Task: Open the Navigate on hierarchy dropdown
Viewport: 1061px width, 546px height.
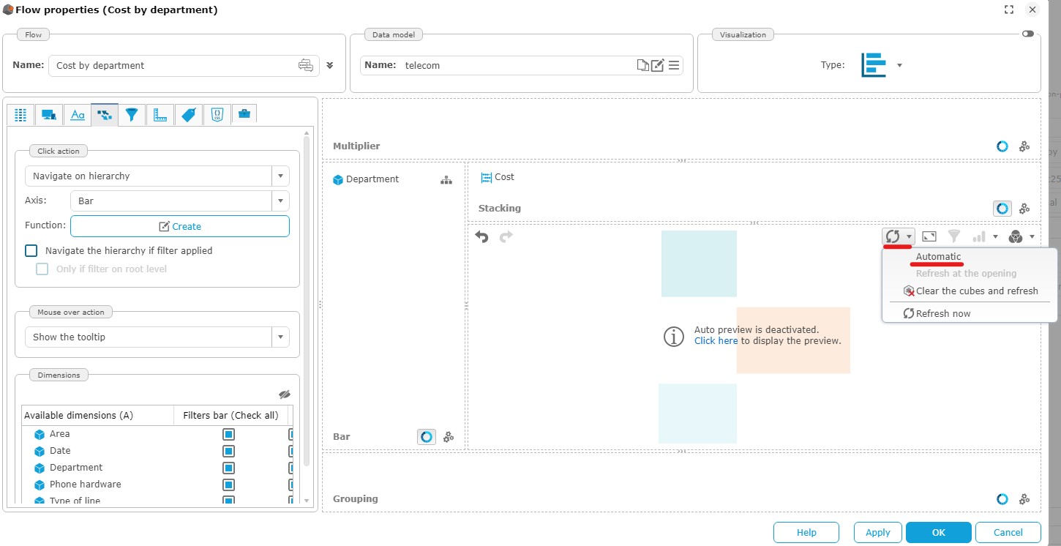Action: (281, 176)
